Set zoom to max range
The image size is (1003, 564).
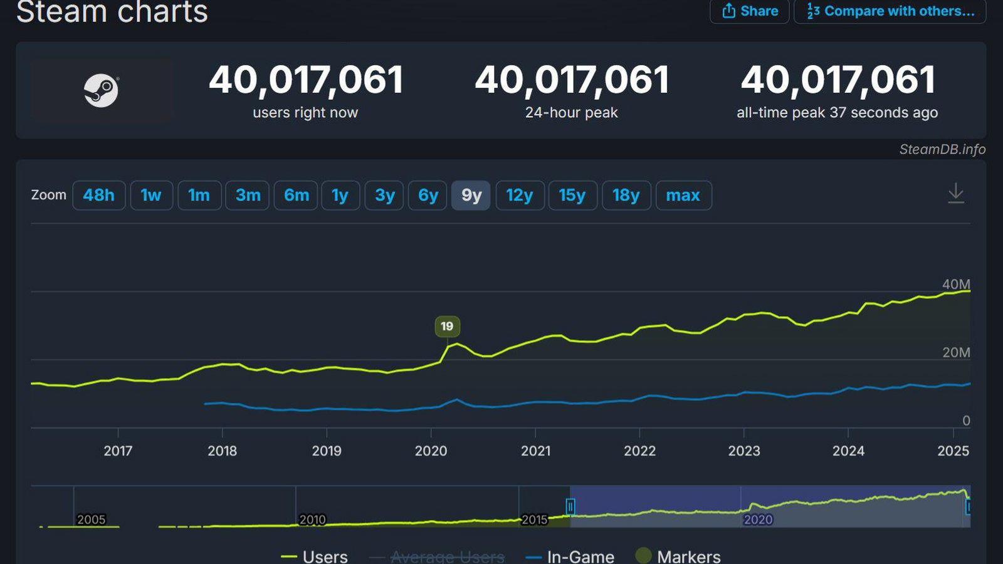pos(683,196)
